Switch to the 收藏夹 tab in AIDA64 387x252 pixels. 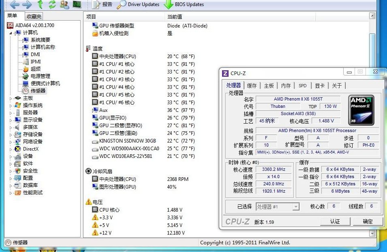(x=34, y=16)
